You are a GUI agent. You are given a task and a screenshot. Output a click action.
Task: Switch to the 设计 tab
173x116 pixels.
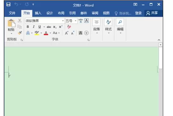click(50, 13)
